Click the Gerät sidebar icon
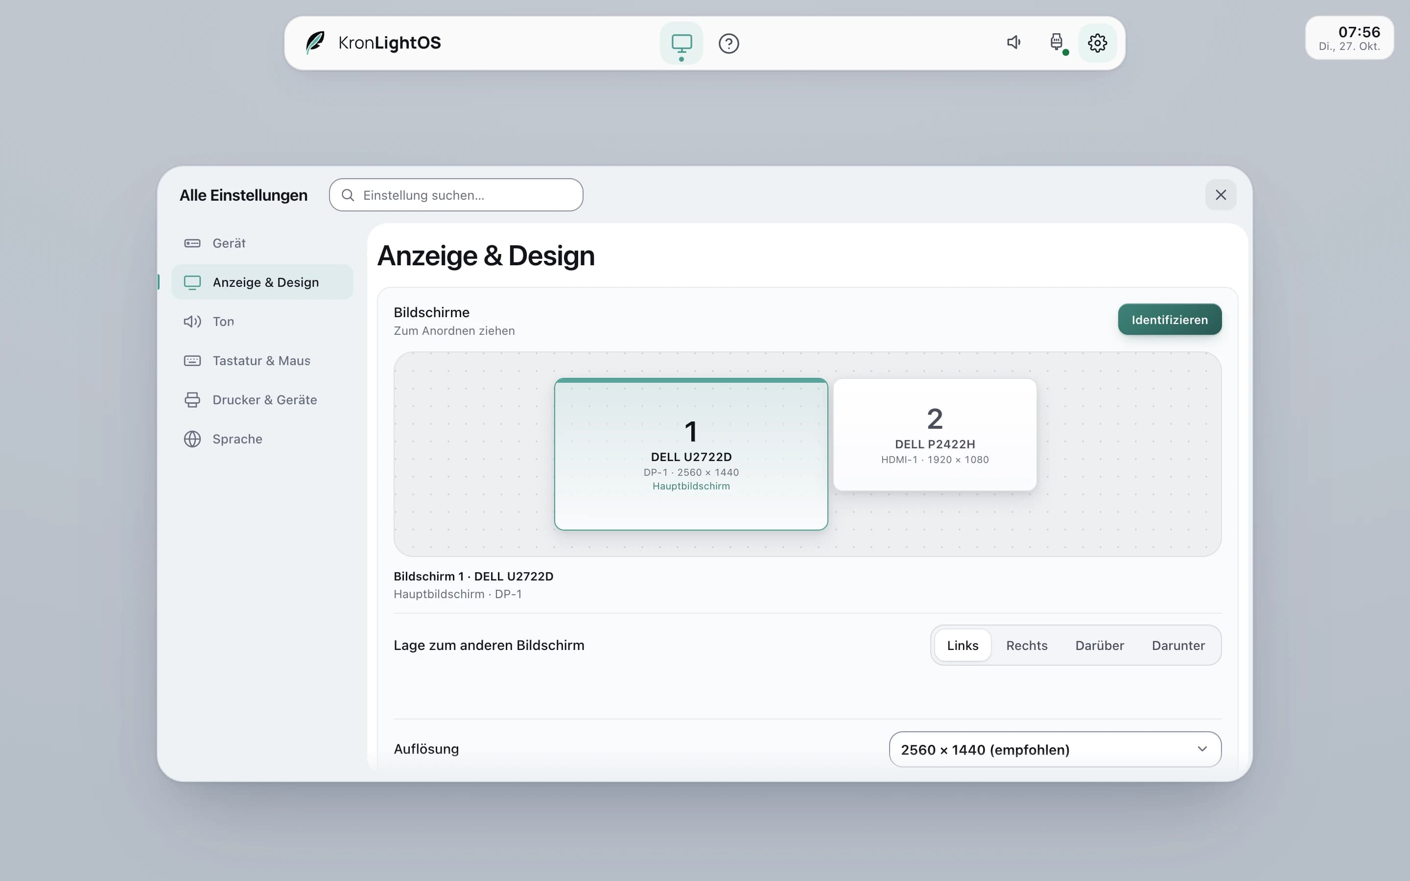Image resolution: width=1410 pixels, height=881 pixels. 192,243
